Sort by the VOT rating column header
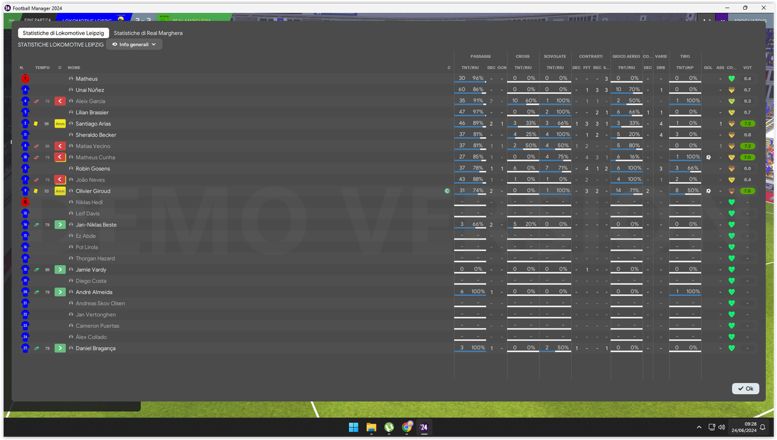777x440 pixels. [x=747, y=67]
